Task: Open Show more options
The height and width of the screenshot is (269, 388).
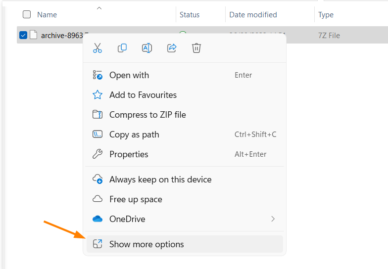Action: 146,244
